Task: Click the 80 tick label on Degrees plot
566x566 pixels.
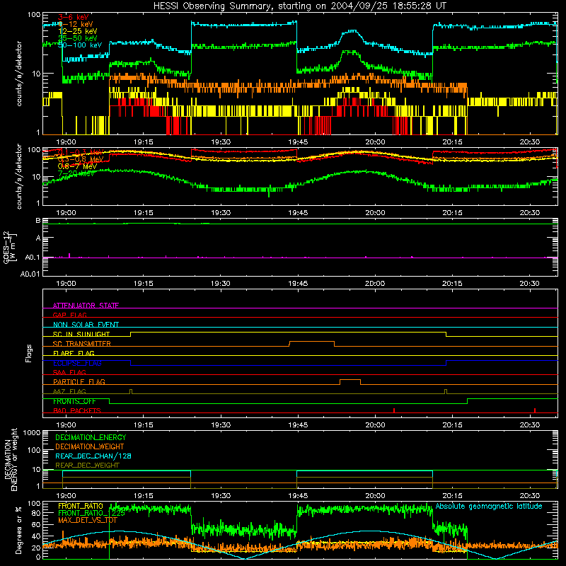Action: [x=36, y=513]
